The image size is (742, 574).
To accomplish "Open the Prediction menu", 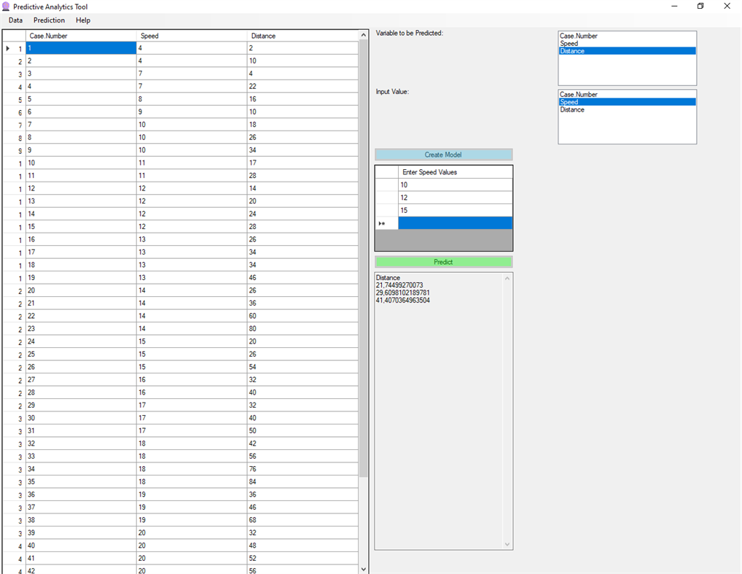I will (x=49, y=20).
